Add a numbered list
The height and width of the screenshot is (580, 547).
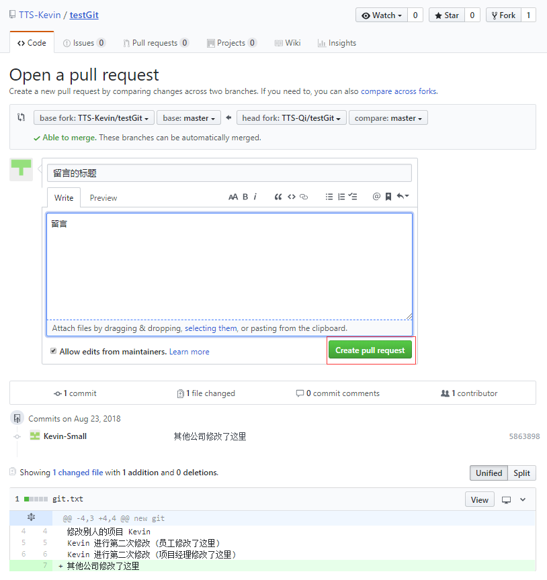click(x=341, y=197)
